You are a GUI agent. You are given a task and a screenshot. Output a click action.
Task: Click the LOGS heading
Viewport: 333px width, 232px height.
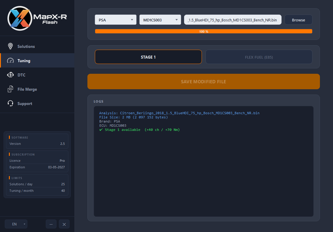point(98,101)
